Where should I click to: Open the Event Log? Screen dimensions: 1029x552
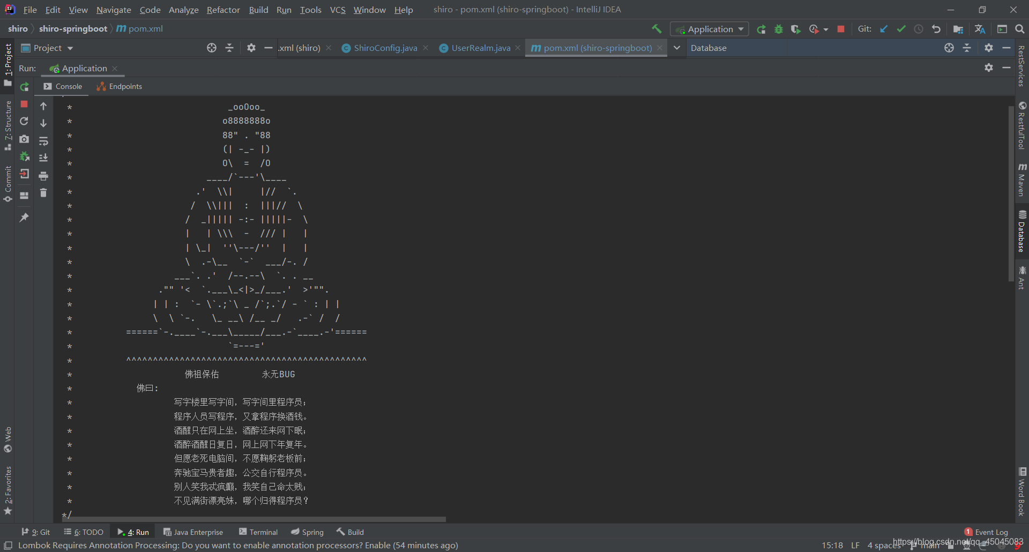click(x=986, y=532)
